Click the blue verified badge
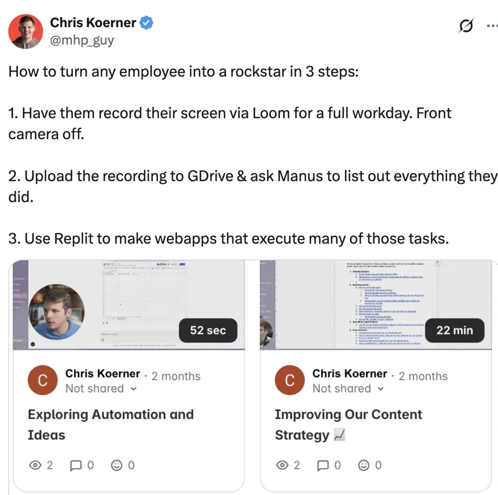 pyautogui.click(x=146, y=23)
